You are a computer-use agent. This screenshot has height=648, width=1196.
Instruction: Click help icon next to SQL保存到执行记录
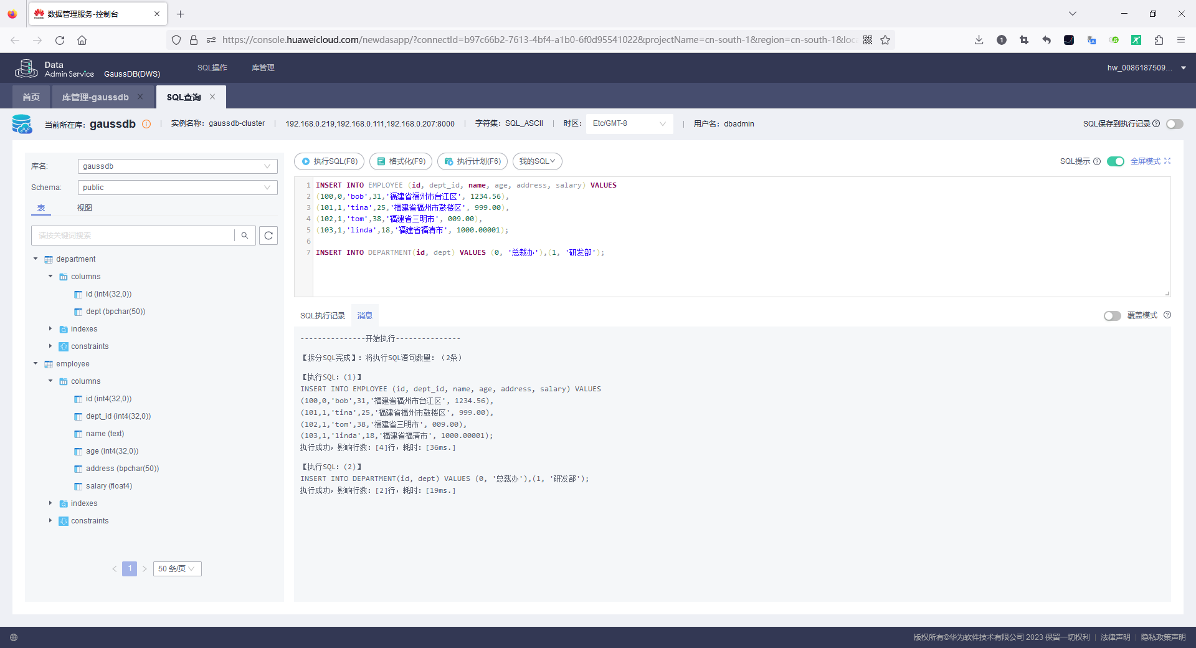[x=1156, y=124]
